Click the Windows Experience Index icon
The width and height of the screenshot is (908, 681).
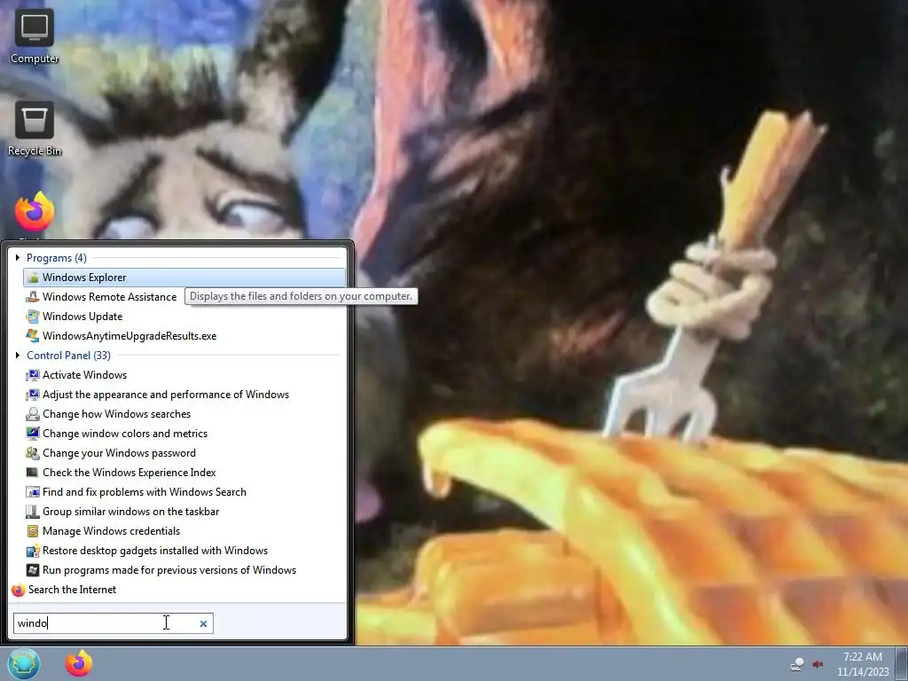33,473
